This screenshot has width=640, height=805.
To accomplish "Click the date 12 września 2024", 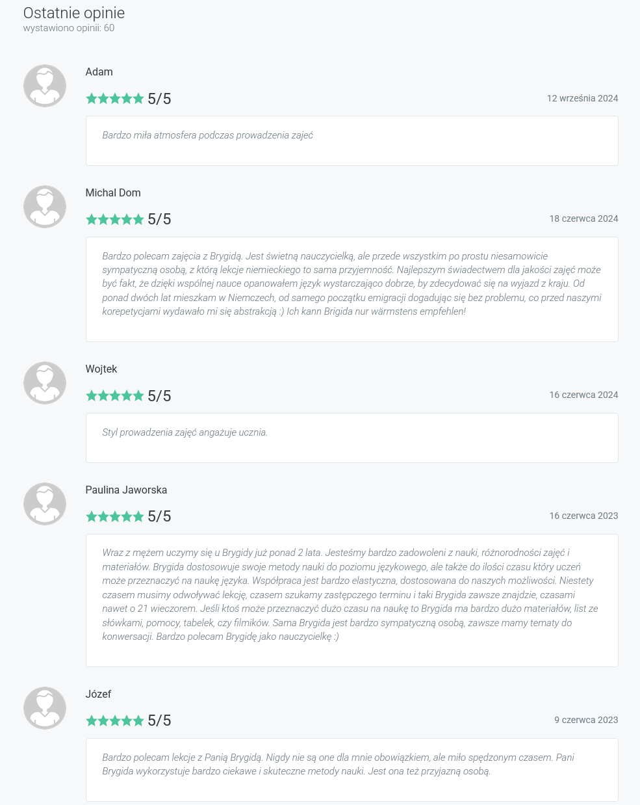I will point(582,99).
